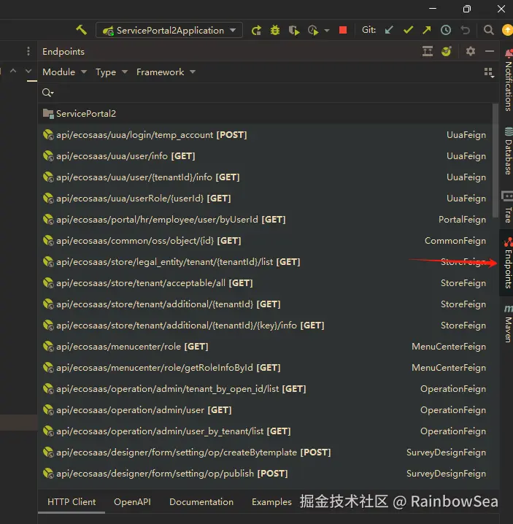Image resolution: width=513 pixels, height=524 pixels.
Task: Open Endpoints panel settings gear
Action: 471,51
